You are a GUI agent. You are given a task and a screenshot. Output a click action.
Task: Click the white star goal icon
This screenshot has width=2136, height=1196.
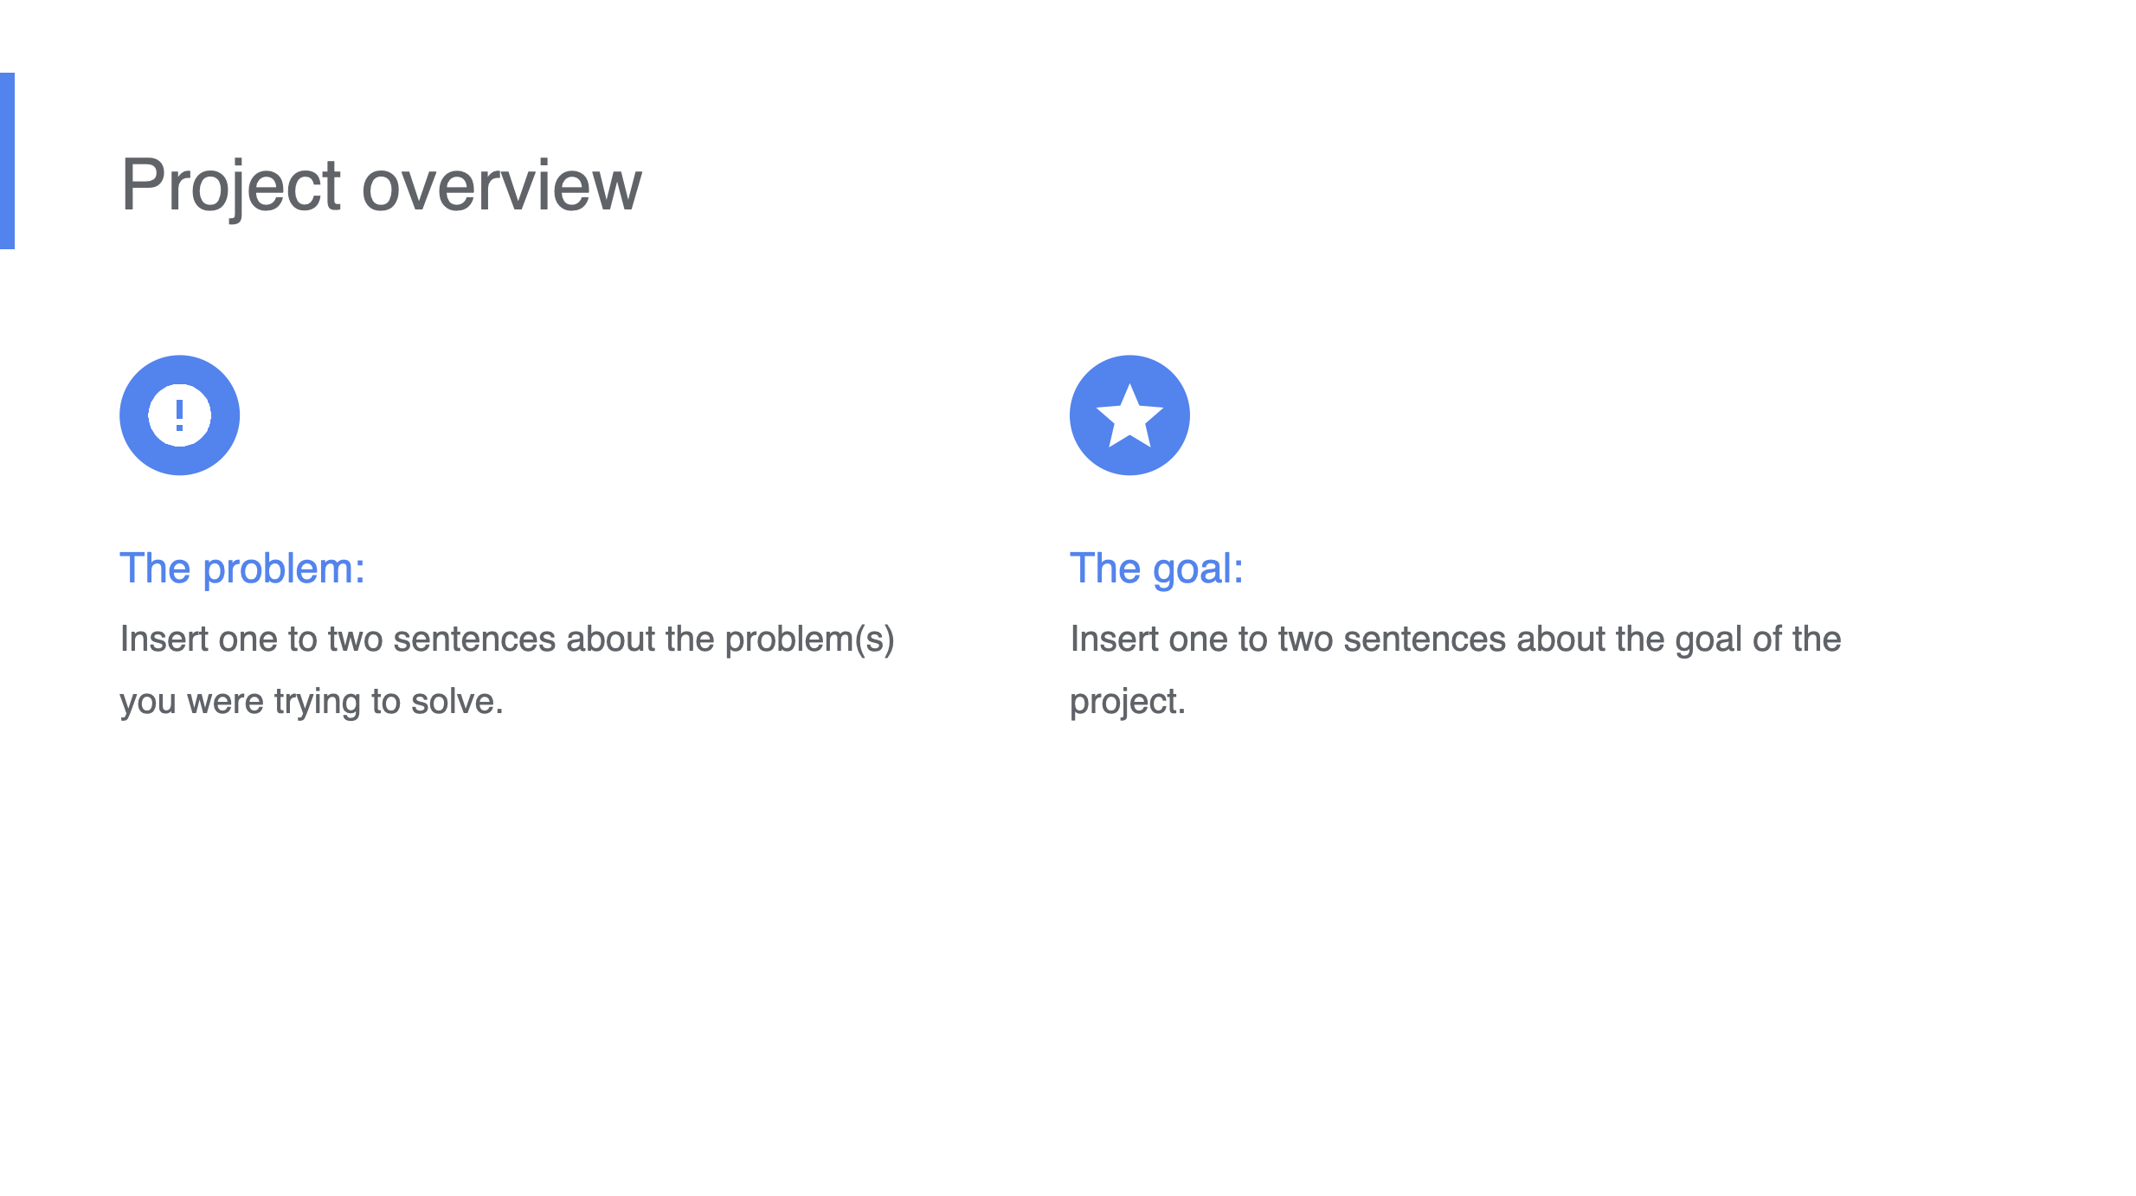(x=1129, y=415)
